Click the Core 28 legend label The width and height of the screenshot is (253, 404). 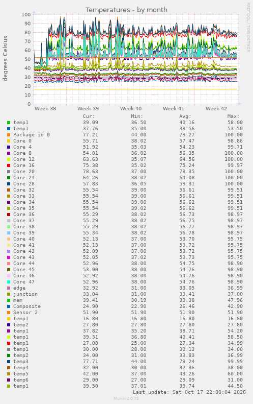pyautogui.click(x=24, y=184)
